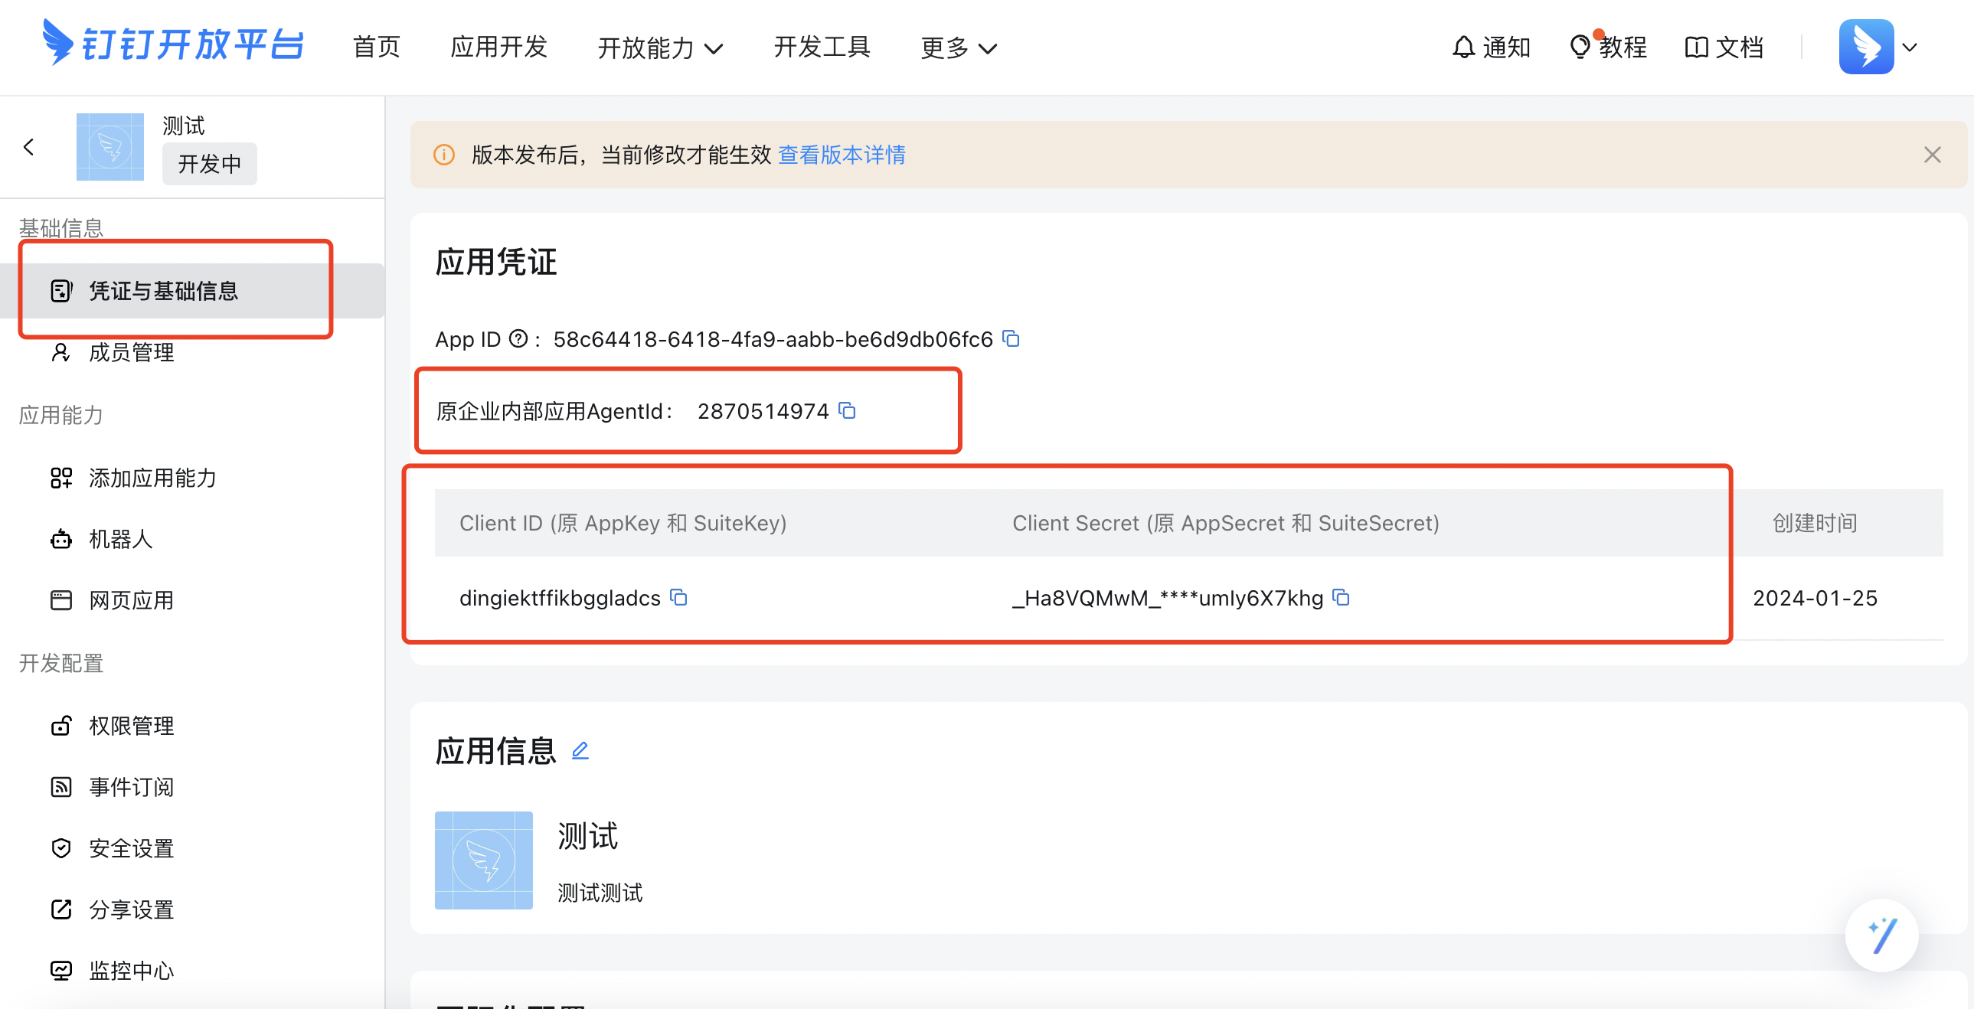Click the 分享设置 share icon

(61, 910)
